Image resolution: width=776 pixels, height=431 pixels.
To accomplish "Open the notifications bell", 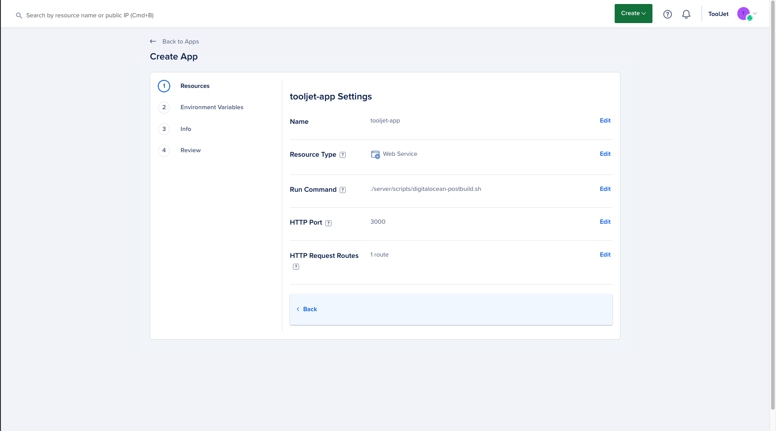I will (686, 14).
